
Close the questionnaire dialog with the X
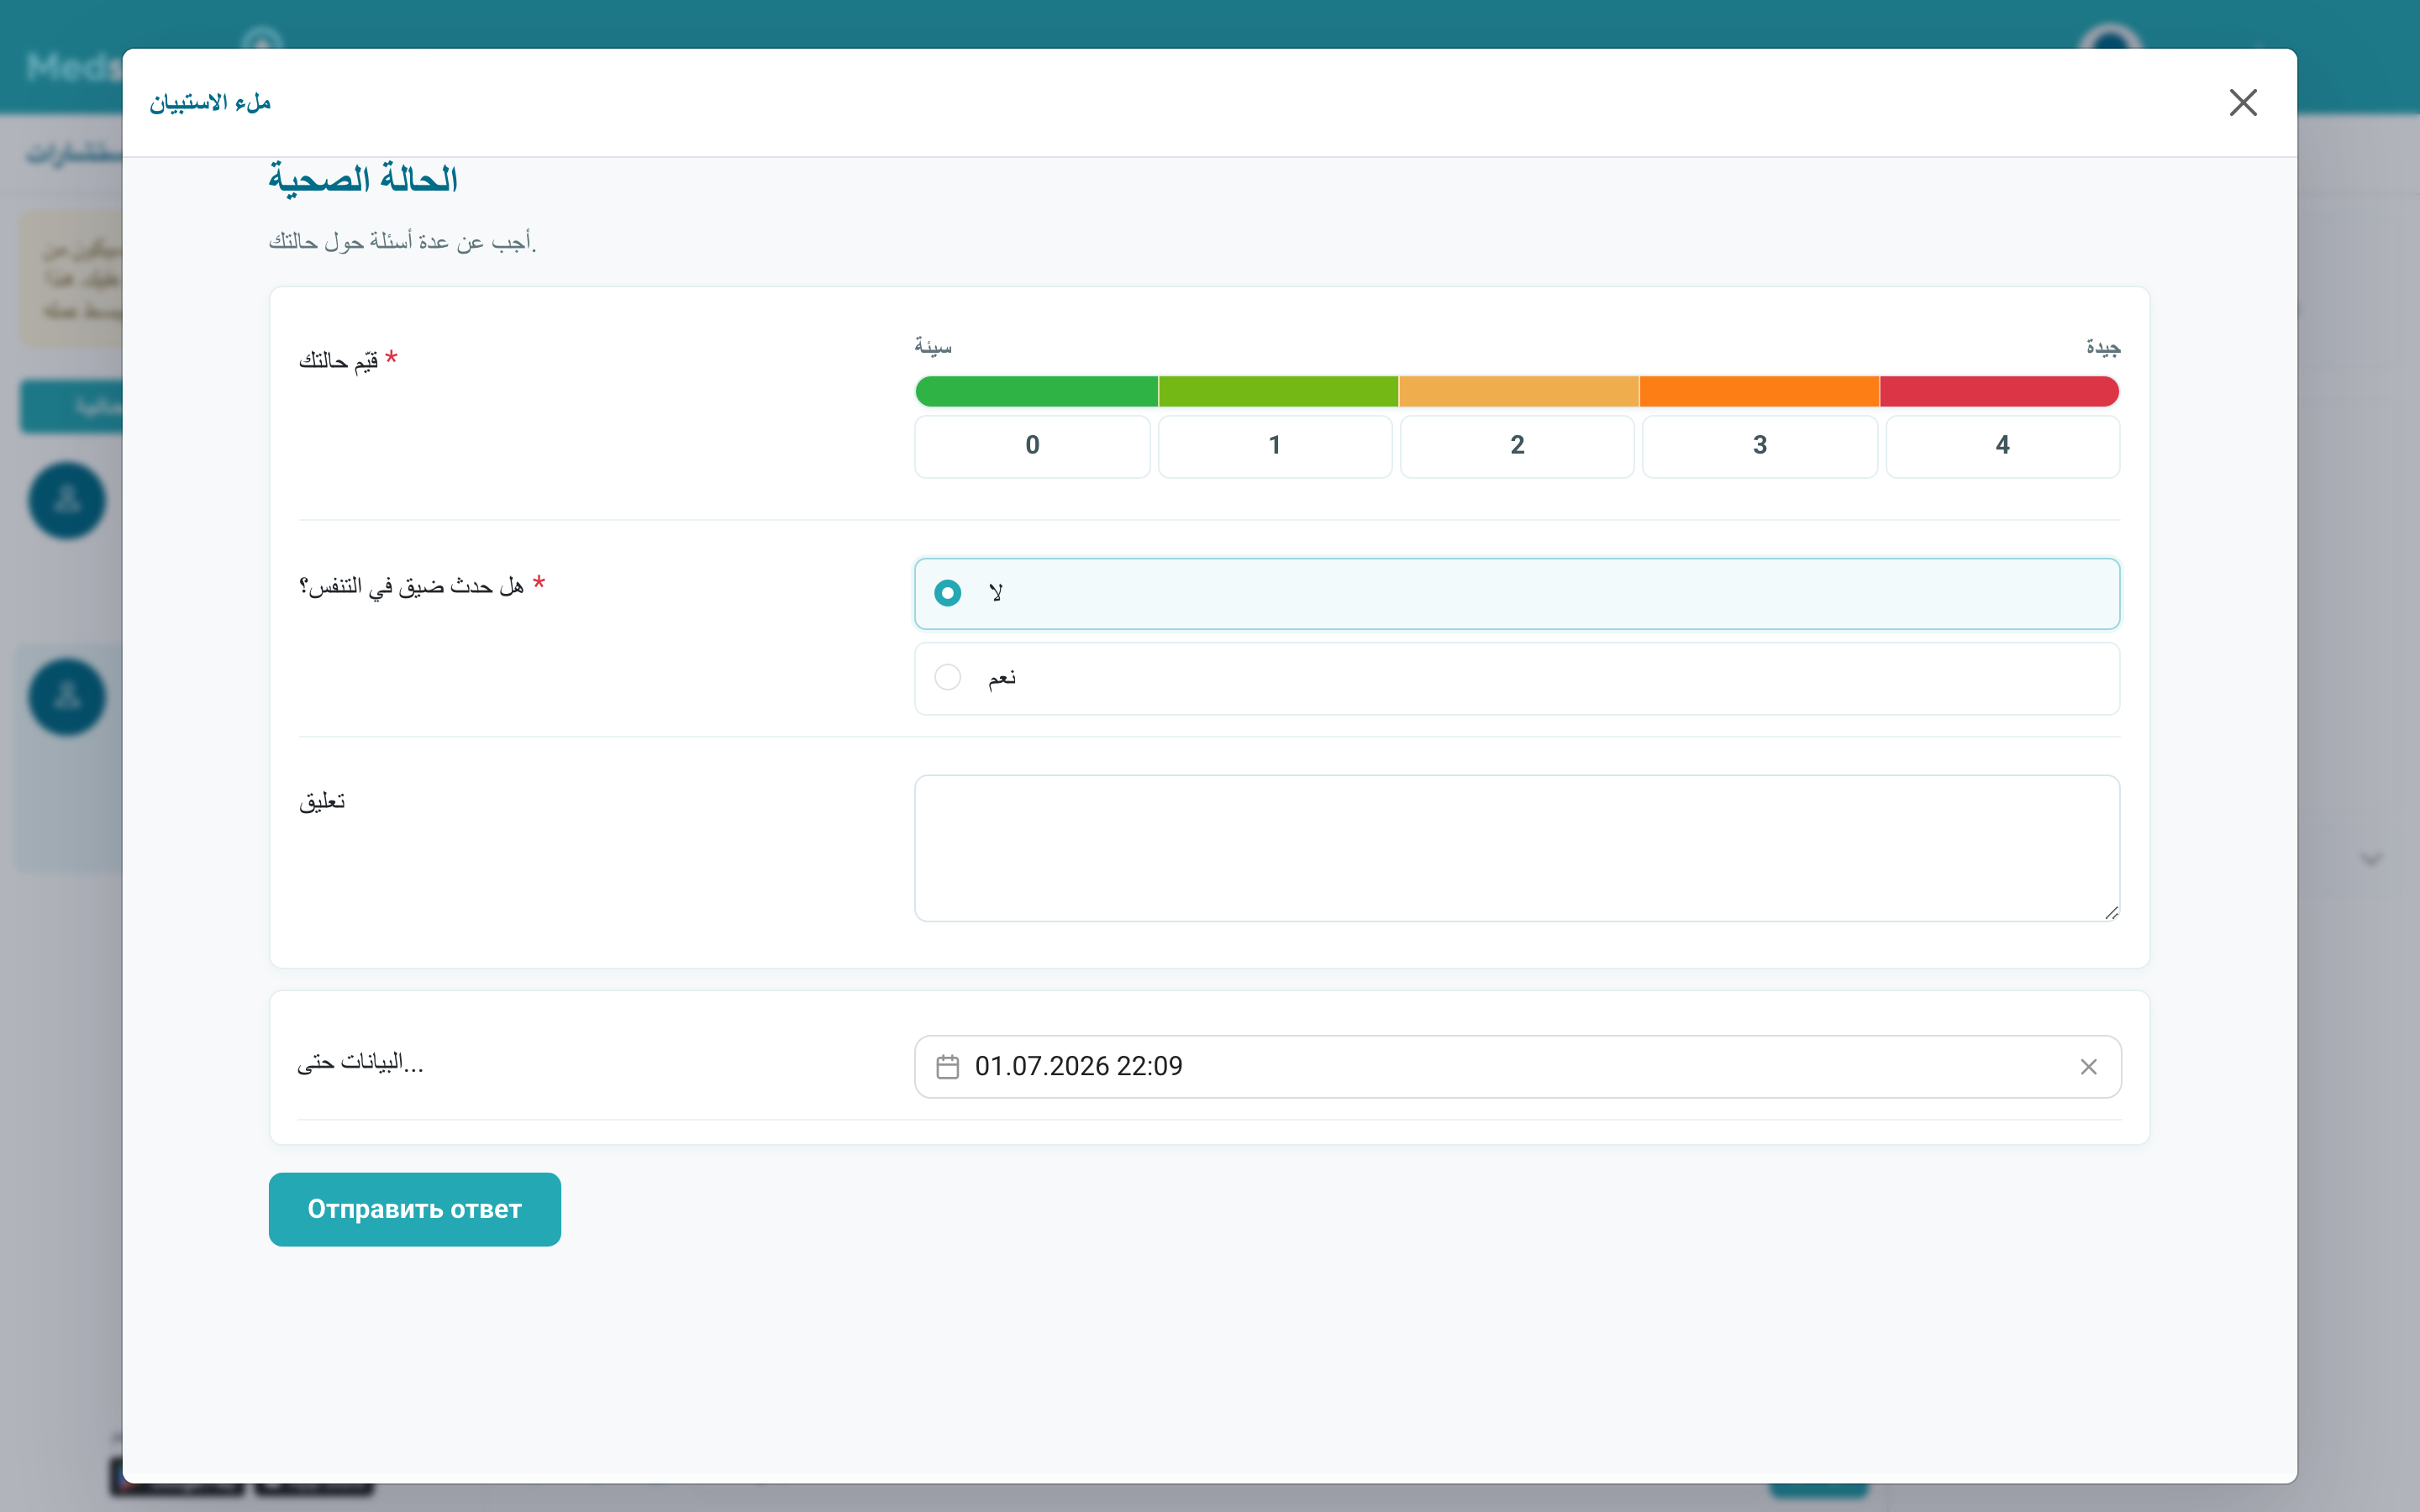pos(2242,102)
